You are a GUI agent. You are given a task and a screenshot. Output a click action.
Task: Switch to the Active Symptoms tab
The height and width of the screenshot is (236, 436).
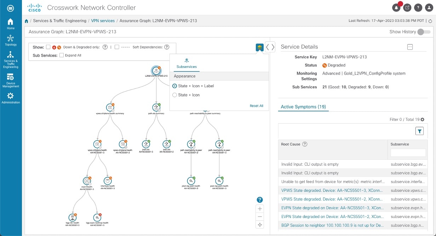[x=303, y=107]
